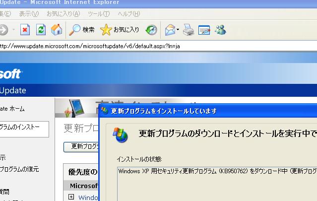This screenshot has width=317, height=201.
Task: Click the Stop loading icon
Action: (25, 30)
